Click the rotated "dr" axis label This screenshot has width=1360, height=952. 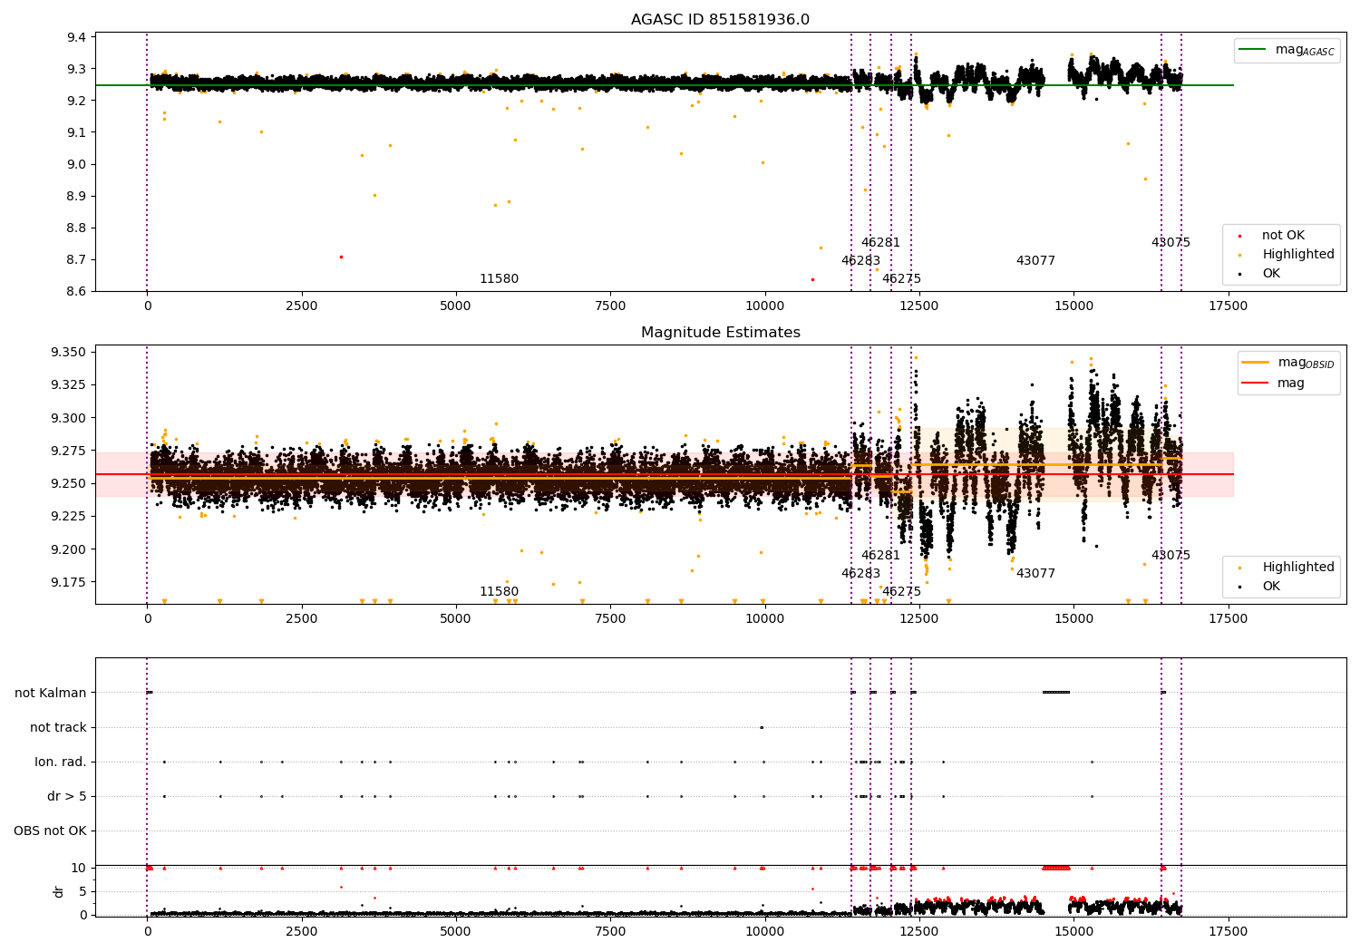pyautogui.click(x=59, y=891)
